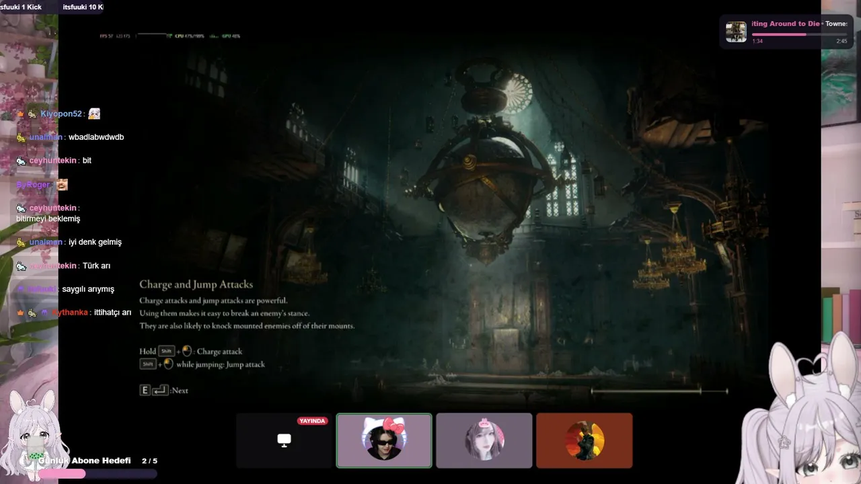The height and width of the screenshot is (484, 861).
Task: Click the Shift key icon in Jump attack line
Action: (147, 364)
